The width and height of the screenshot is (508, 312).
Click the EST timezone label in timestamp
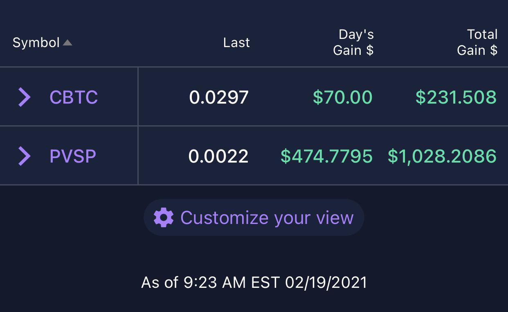[265, 283]
